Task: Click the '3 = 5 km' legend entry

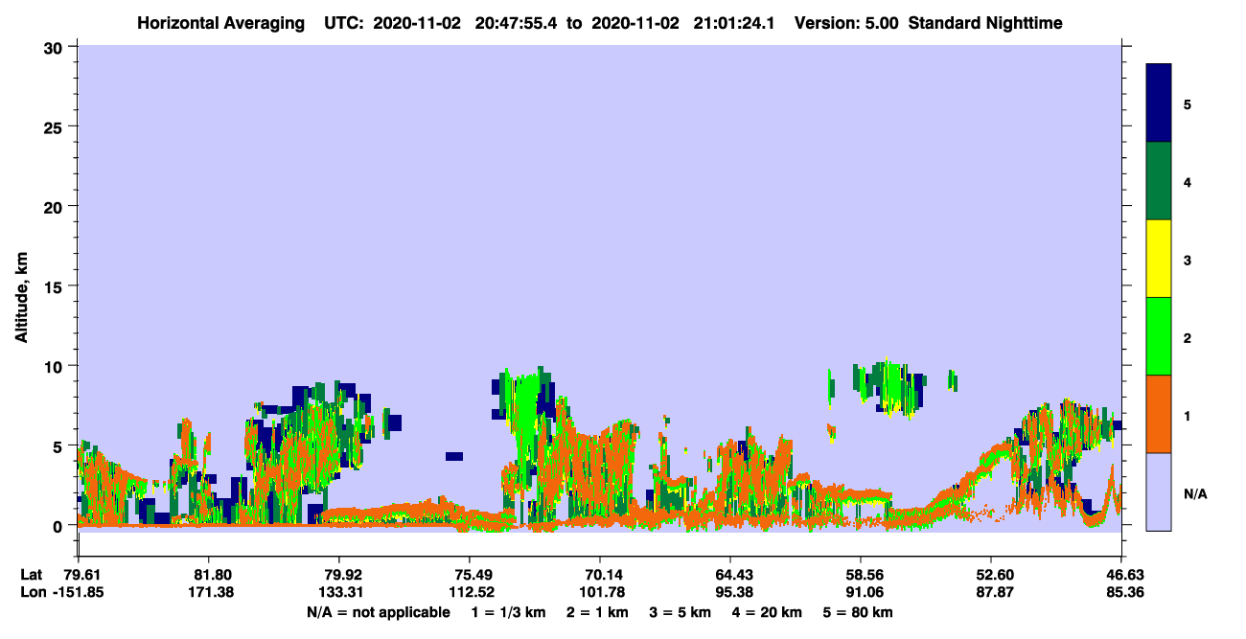Action: pos(681,612)
